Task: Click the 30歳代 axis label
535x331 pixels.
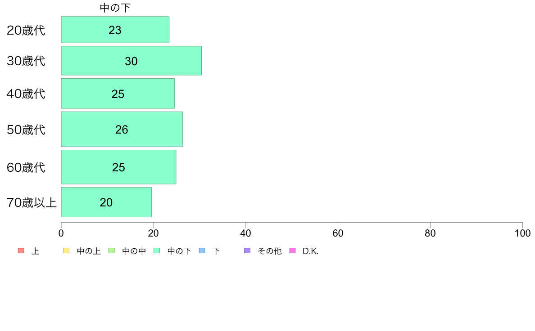Action: click(x=26, y=61)
